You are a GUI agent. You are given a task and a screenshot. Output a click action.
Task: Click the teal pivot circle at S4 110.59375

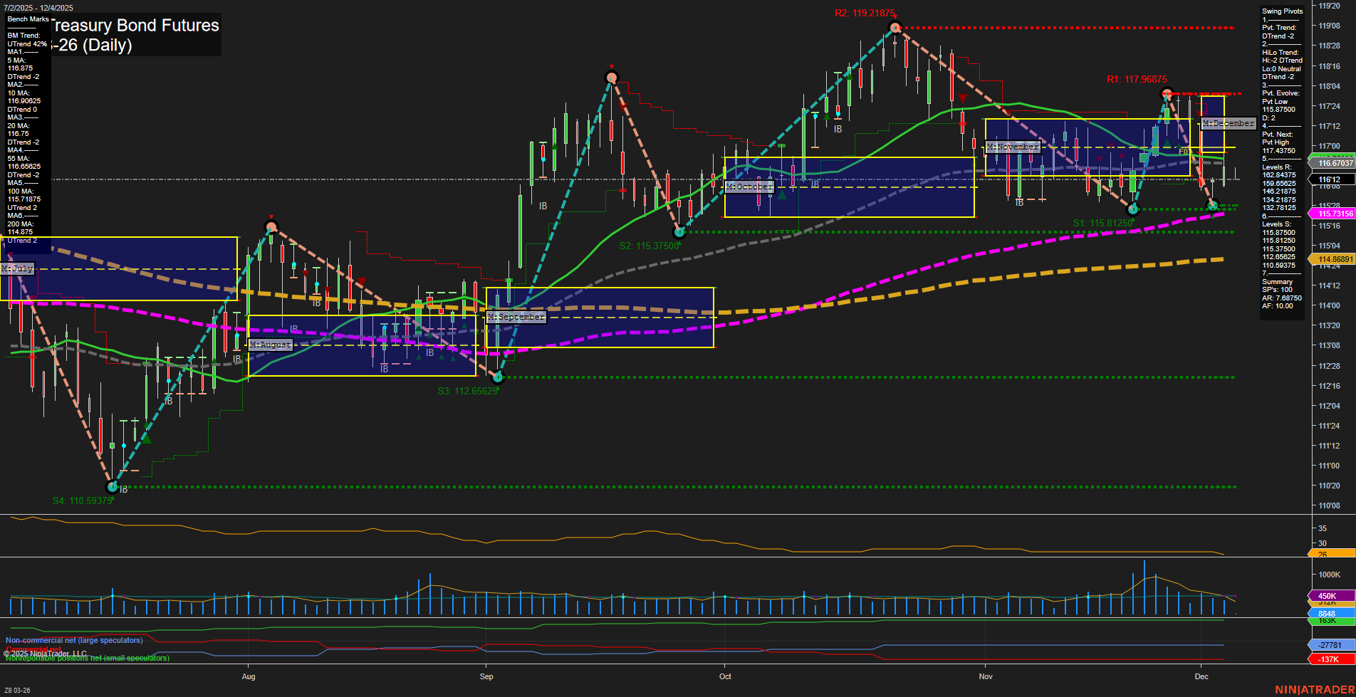pos(112,487)
